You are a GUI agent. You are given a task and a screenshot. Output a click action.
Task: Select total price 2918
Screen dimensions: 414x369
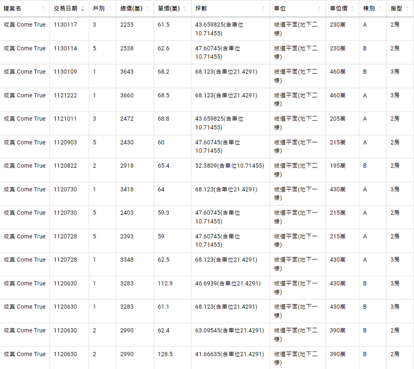click(127, 166)
